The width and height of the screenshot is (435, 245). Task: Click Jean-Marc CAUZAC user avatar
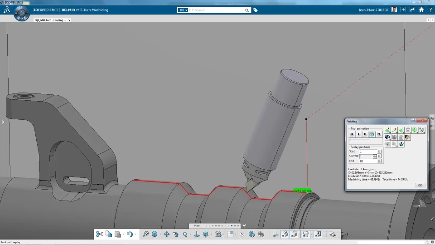[x=394, y=10]
